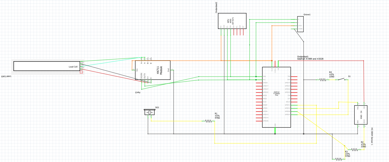Click the SDA pin on T-Cobbler
Screen dimensions: 389x162
pyautogui.click(x=259, y=77)
